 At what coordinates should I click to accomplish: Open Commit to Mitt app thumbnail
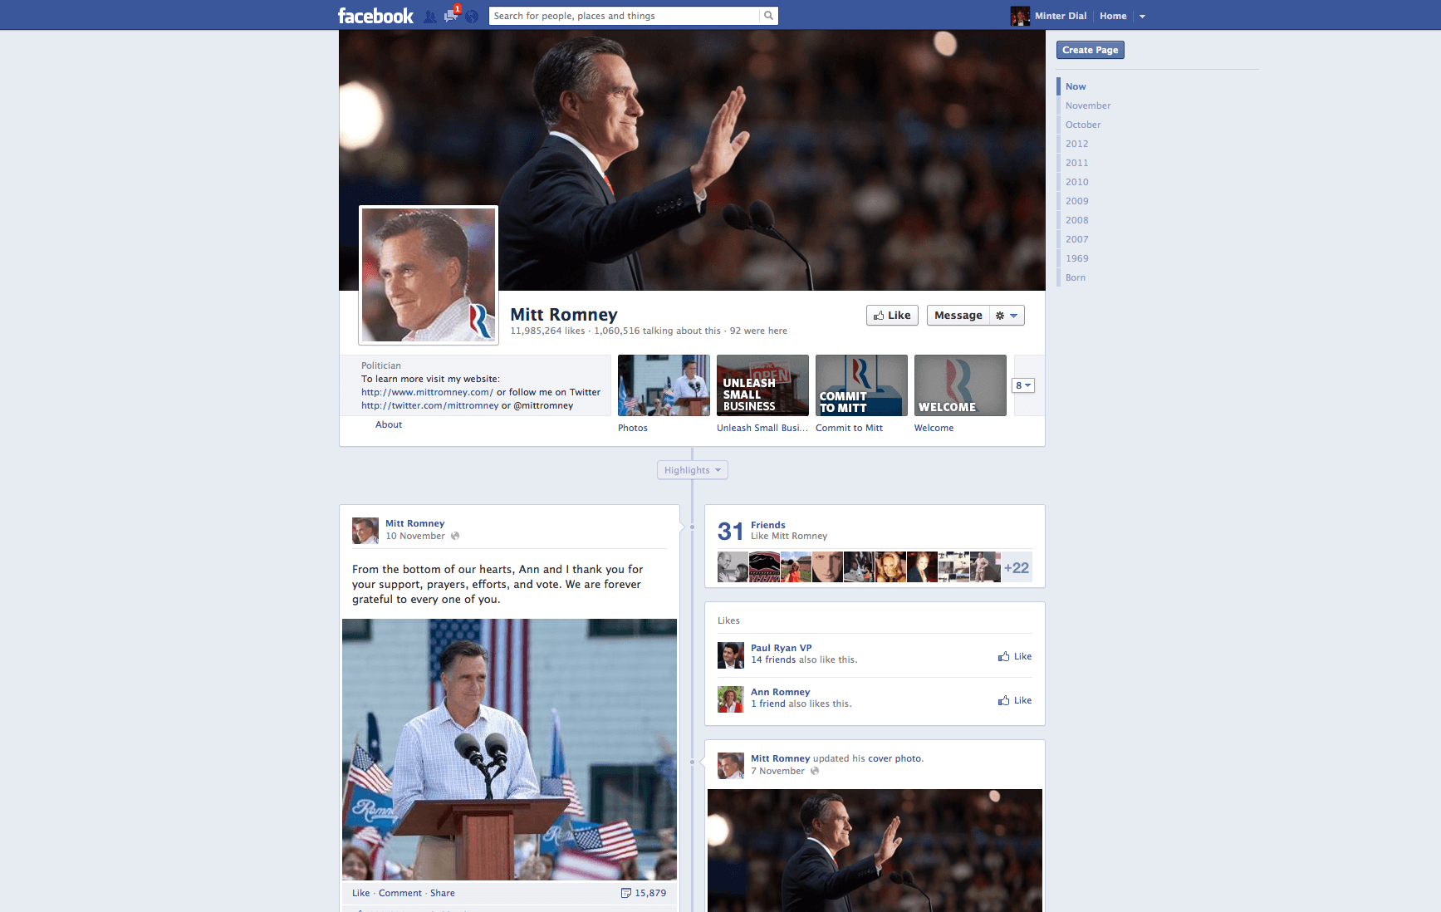point(861,385)
